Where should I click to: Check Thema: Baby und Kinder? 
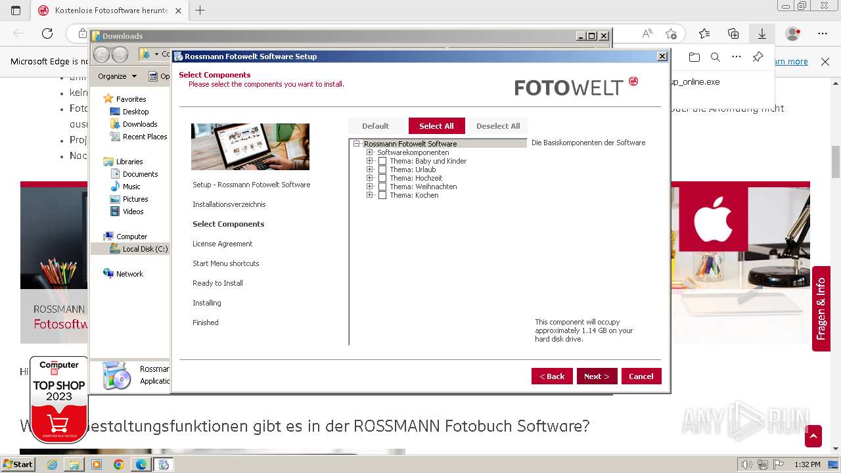pos(382,161)
